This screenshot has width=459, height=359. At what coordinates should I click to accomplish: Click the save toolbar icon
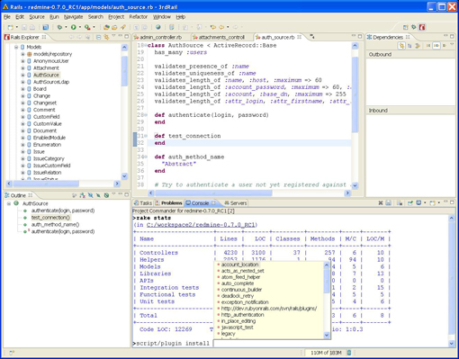[24, 27]
